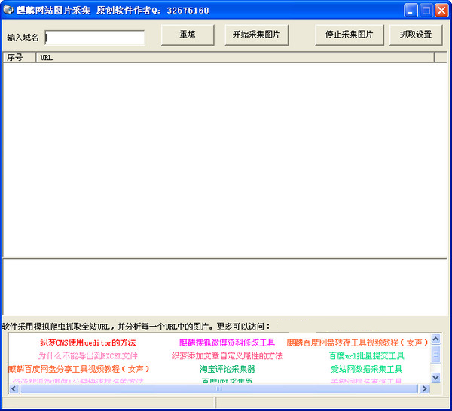The height and width of the screenshot is (411, 452).
Task: Click the horizontal scrollbar right arrow
Action: 424,388
